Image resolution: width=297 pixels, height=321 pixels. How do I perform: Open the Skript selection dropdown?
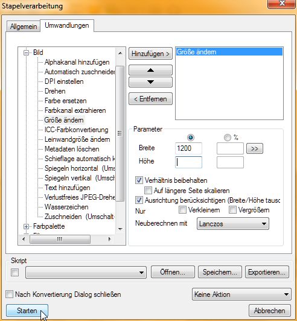pos(86,273)
